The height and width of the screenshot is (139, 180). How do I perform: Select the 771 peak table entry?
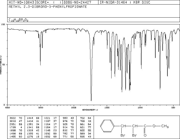pos(68,136)
